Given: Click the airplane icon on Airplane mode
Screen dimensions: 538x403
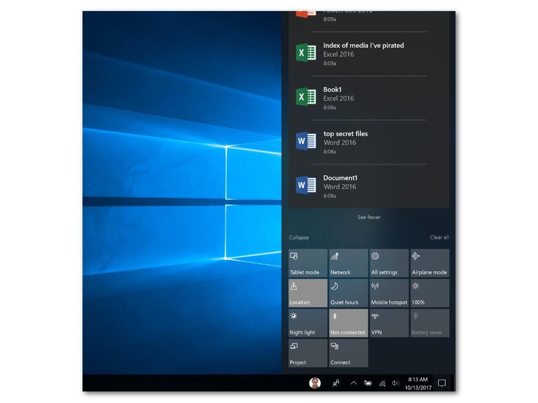Looking at the screenshot, I should (x=416, y=256).
